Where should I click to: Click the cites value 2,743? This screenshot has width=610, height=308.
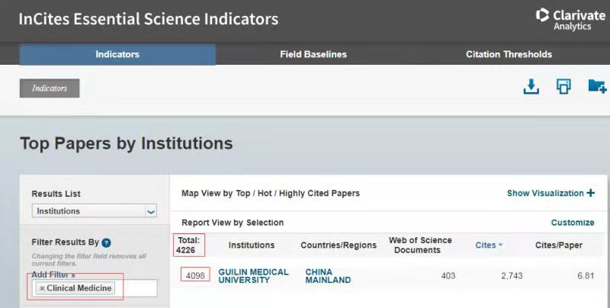point(512,276)
